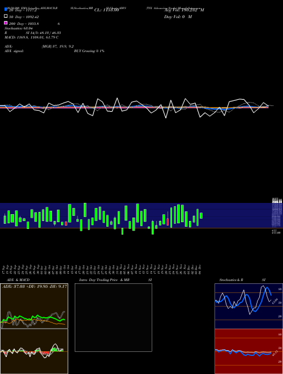This screenshot has width=283, height=374.
Task: Click the ADX '(MGR) 37, 19.9, 9.2' values
Action: coord(57,46)
